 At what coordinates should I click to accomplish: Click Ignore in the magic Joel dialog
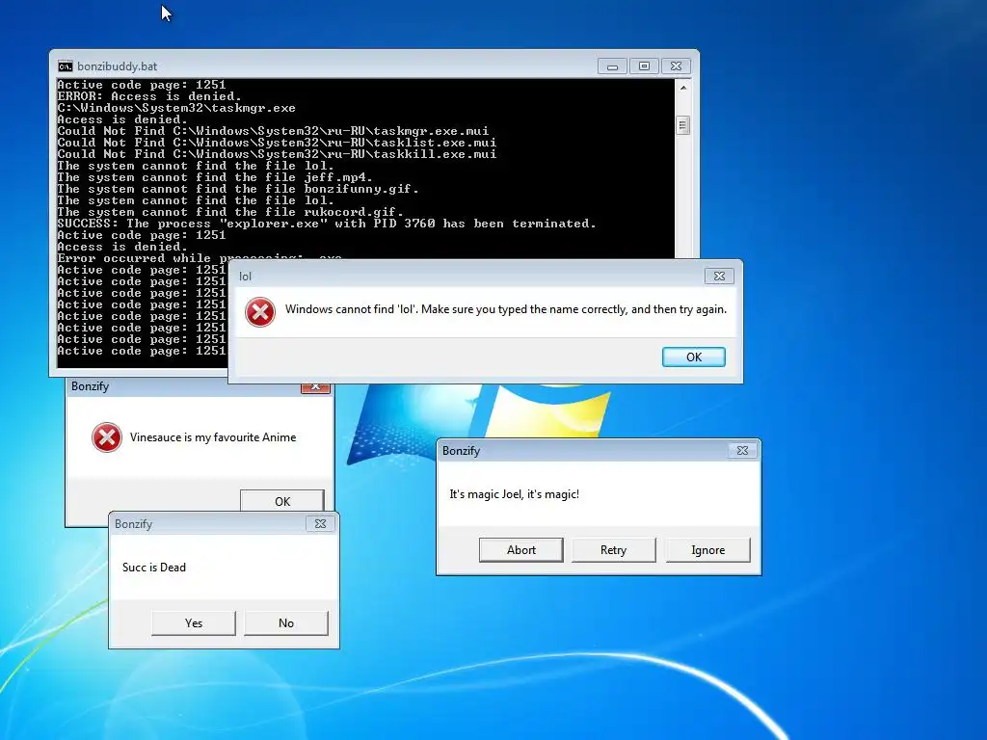[708, 550]
